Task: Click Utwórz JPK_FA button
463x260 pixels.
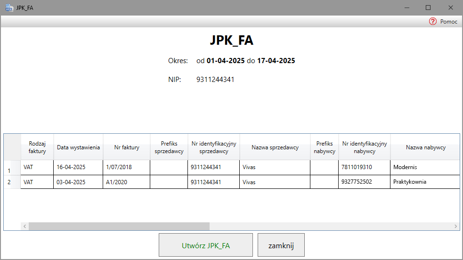Action: pos(206,245)
